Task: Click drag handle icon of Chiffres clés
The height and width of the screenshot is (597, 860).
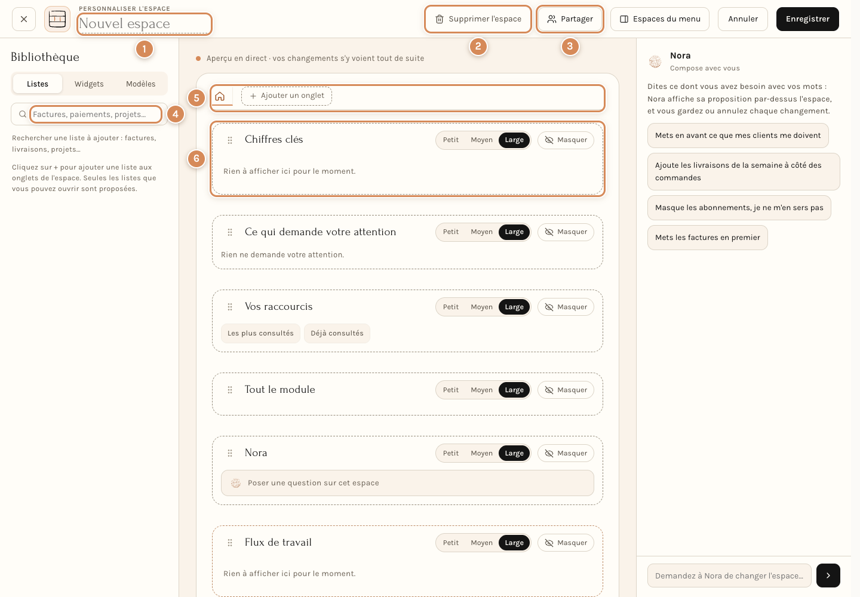Action: pyautogui.click(x=230, y=140)
